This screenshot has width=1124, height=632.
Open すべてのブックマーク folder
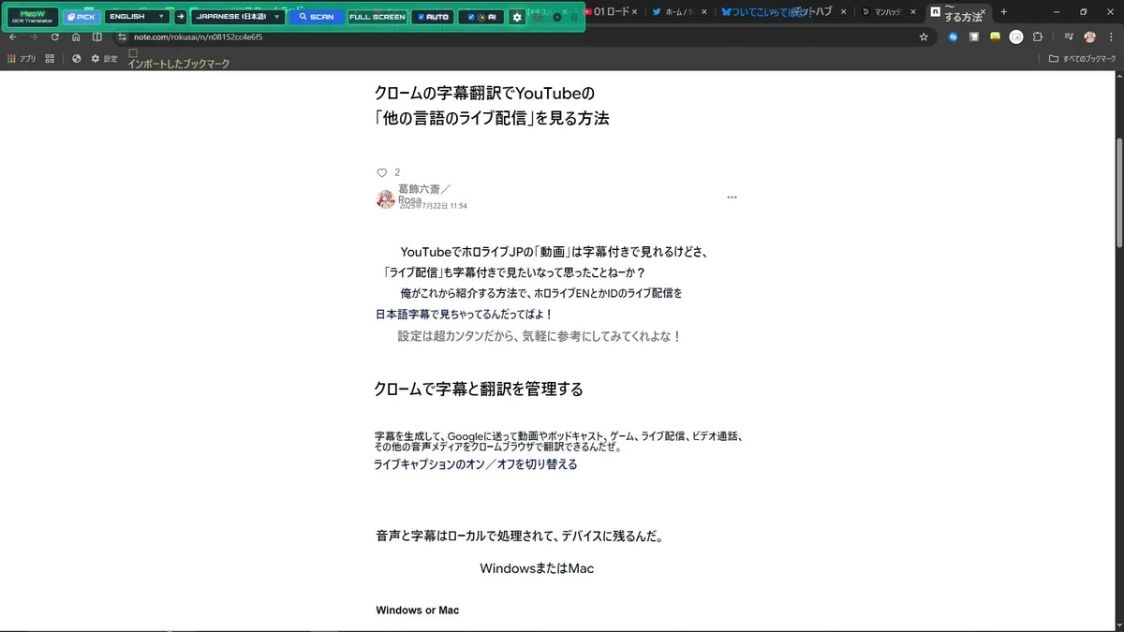point(1083,58)
